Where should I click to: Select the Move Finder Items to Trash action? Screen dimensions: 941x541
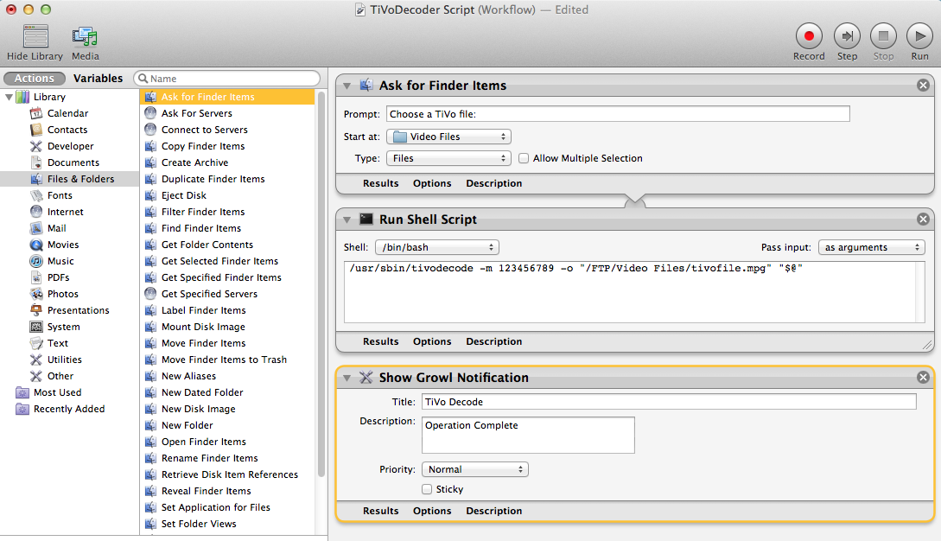pos(228,359)
